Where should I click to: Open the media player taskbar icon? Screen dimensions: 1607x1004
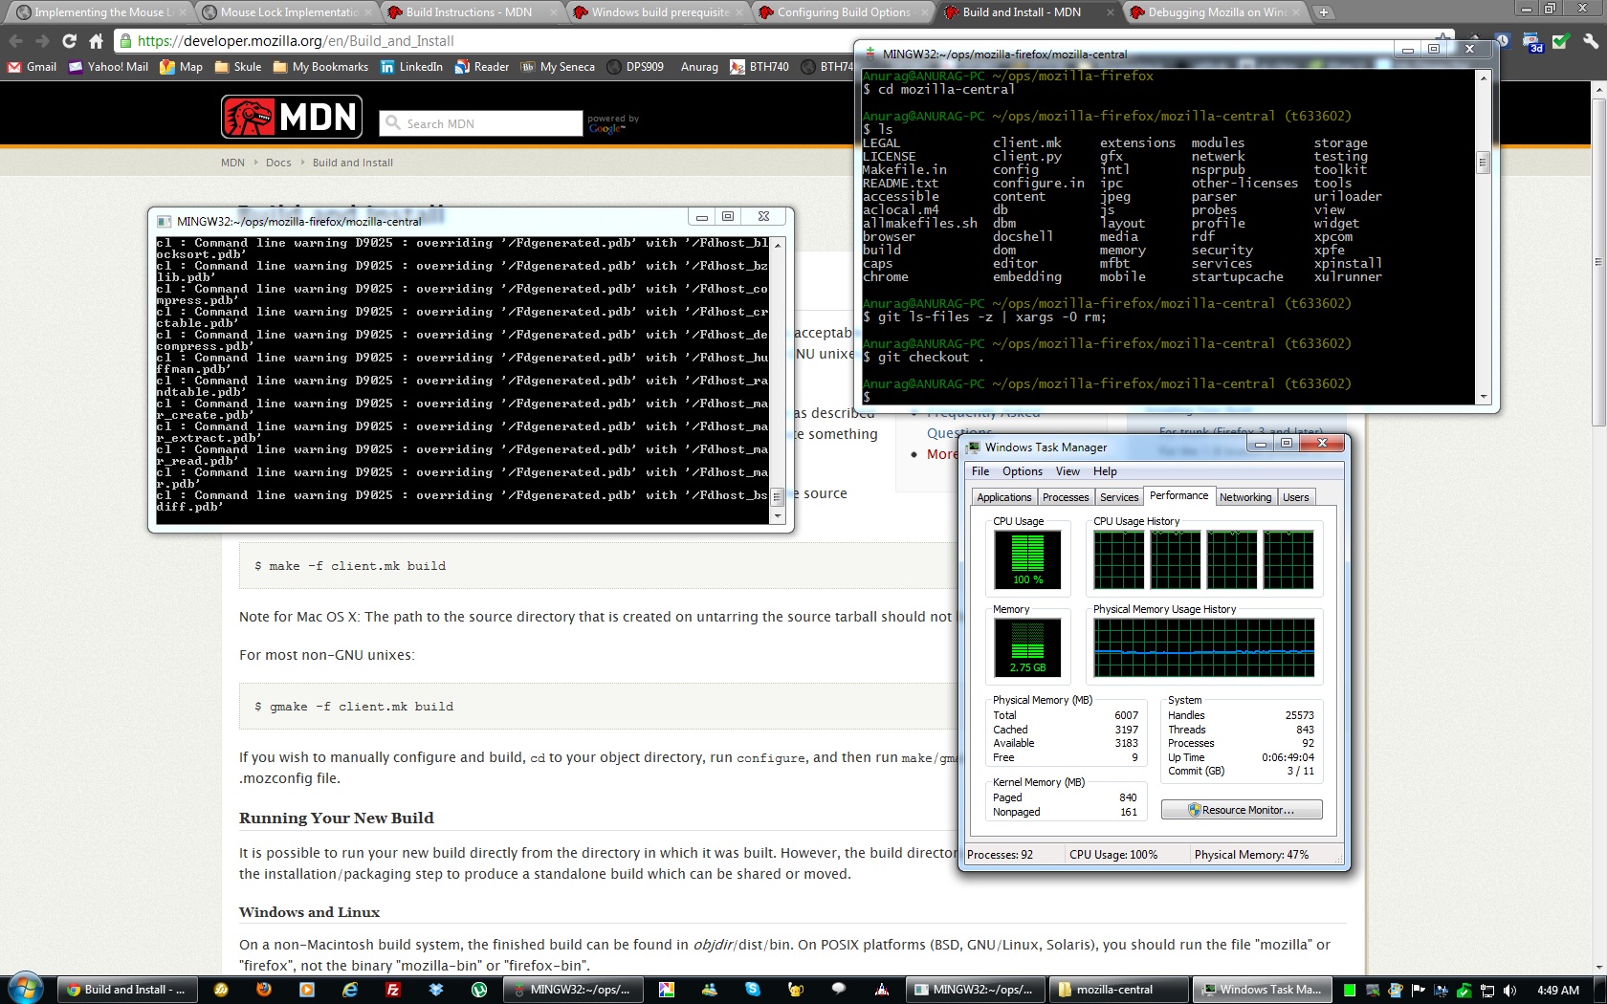(x=307, y=990)
